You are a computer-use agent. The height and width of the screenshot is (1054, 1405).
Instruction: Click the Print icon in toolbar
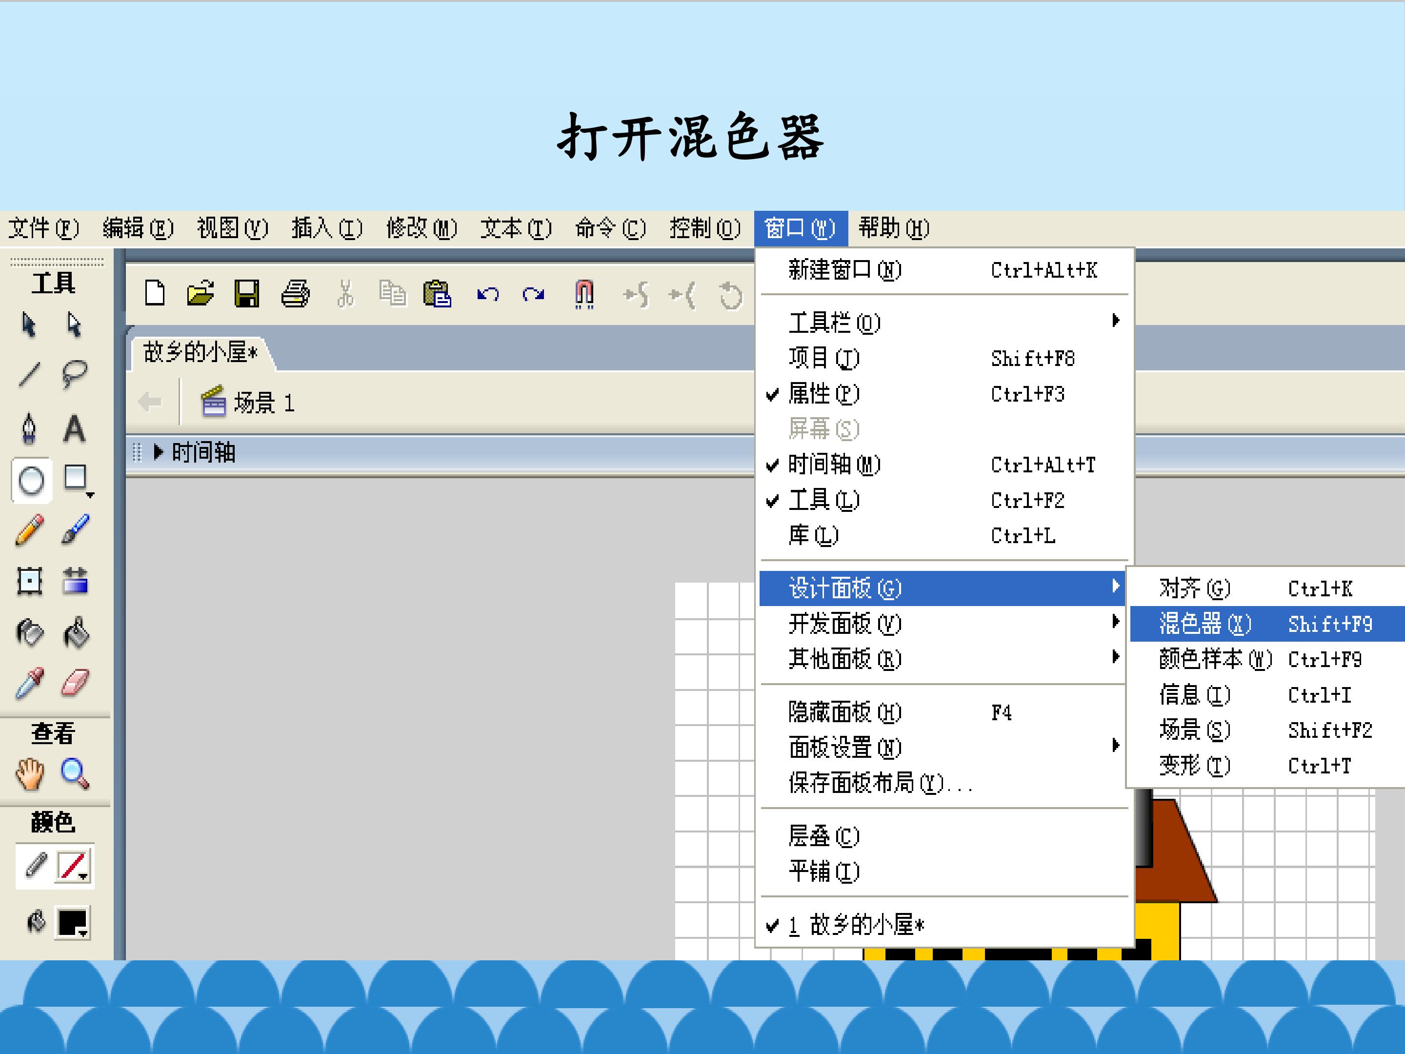pyautogui.click(x=295, y=294)
